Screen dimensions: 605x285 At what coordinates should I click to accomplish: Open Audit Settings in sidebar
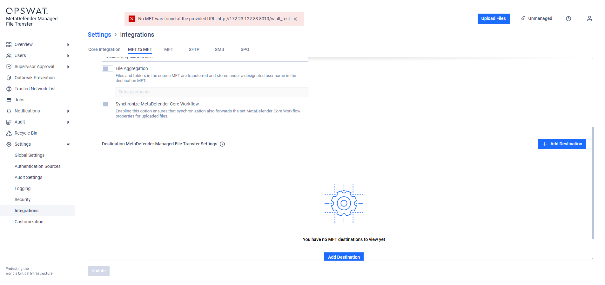click(28, 177)
